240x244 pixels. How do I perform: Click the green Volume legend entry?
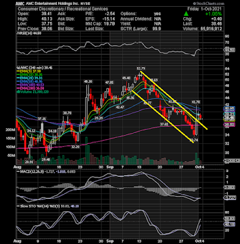[32, 92]
